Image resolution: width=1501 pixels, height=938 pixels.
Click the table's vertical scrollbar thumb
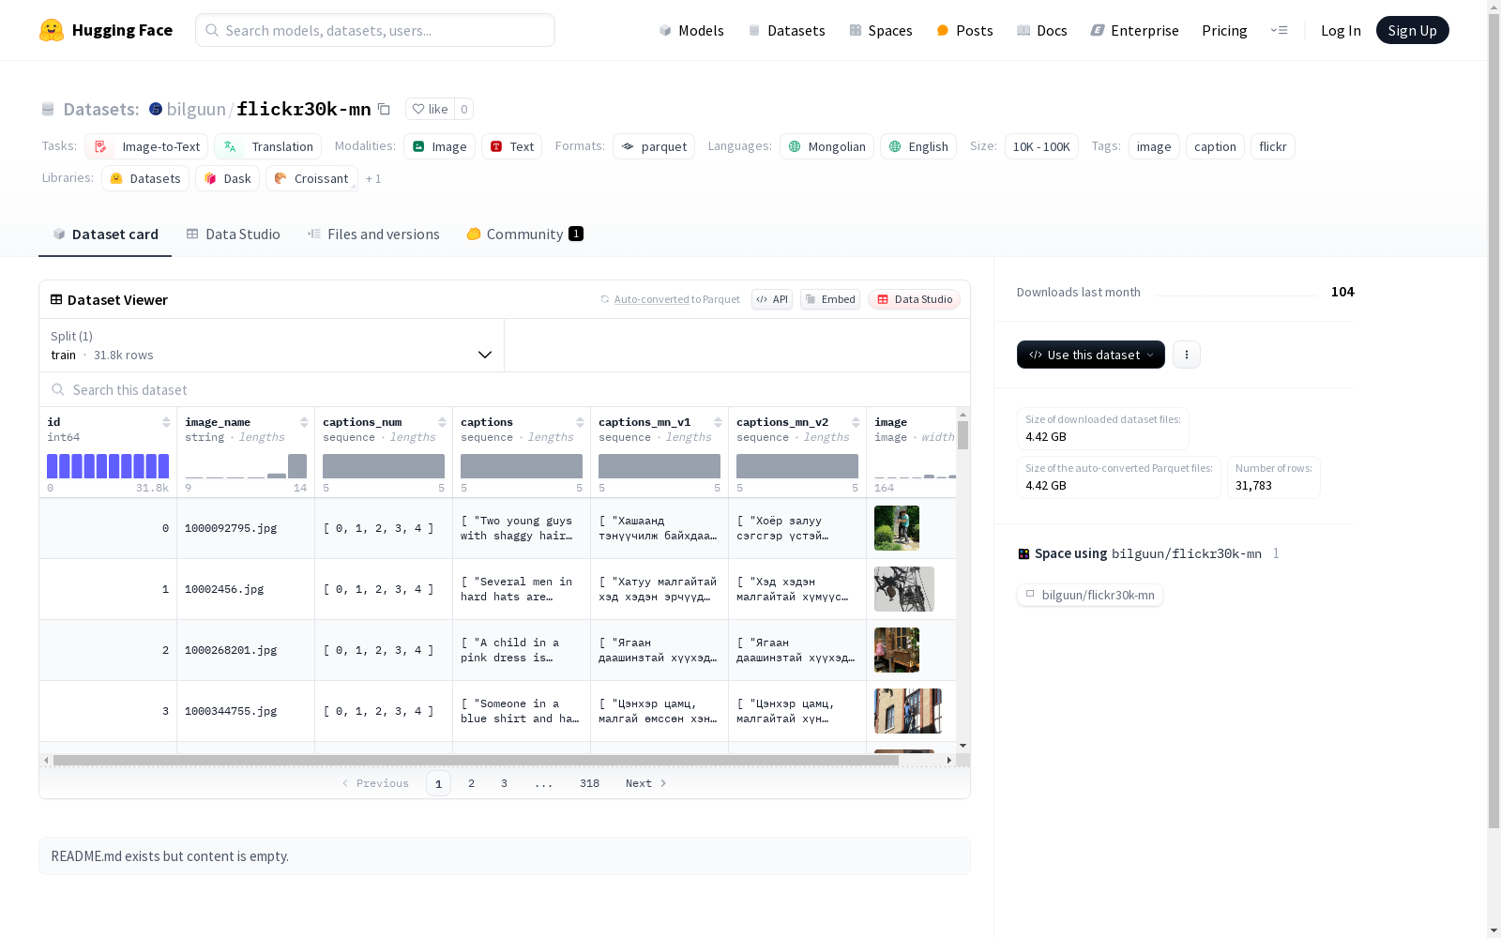[x=963, y=435]
